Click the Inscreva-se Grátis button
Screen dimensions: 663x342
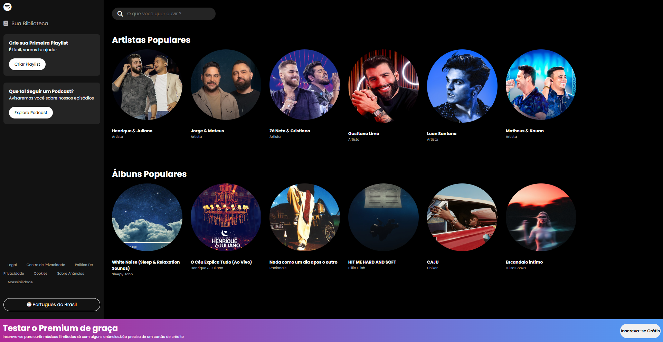(640, 331)
